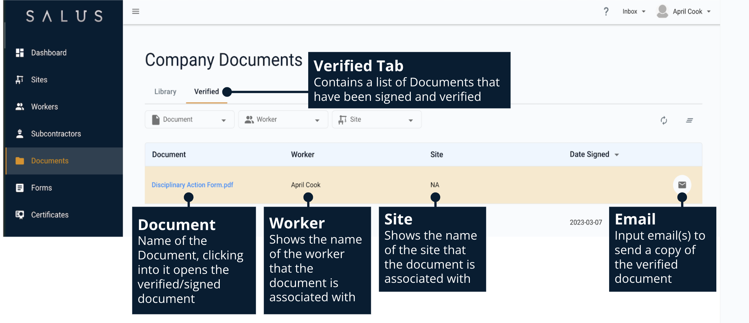Expand the Worker filter dropdown
The image size is (749, 323).
[x=283, y=119]
